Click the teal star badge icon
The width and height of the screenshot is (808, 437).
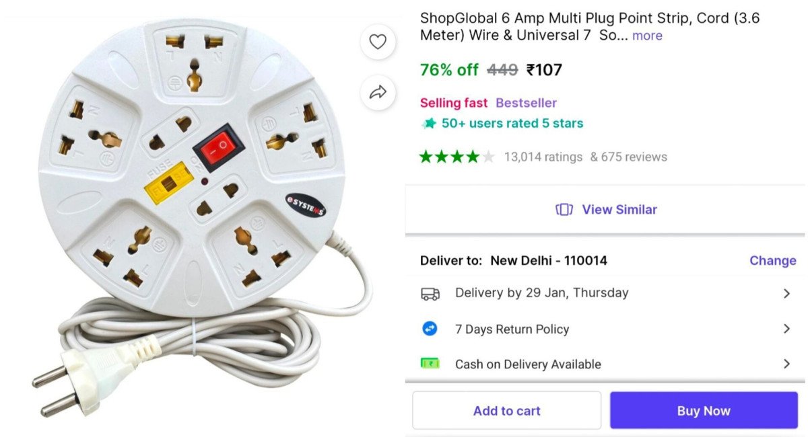(x=428, y=124)
